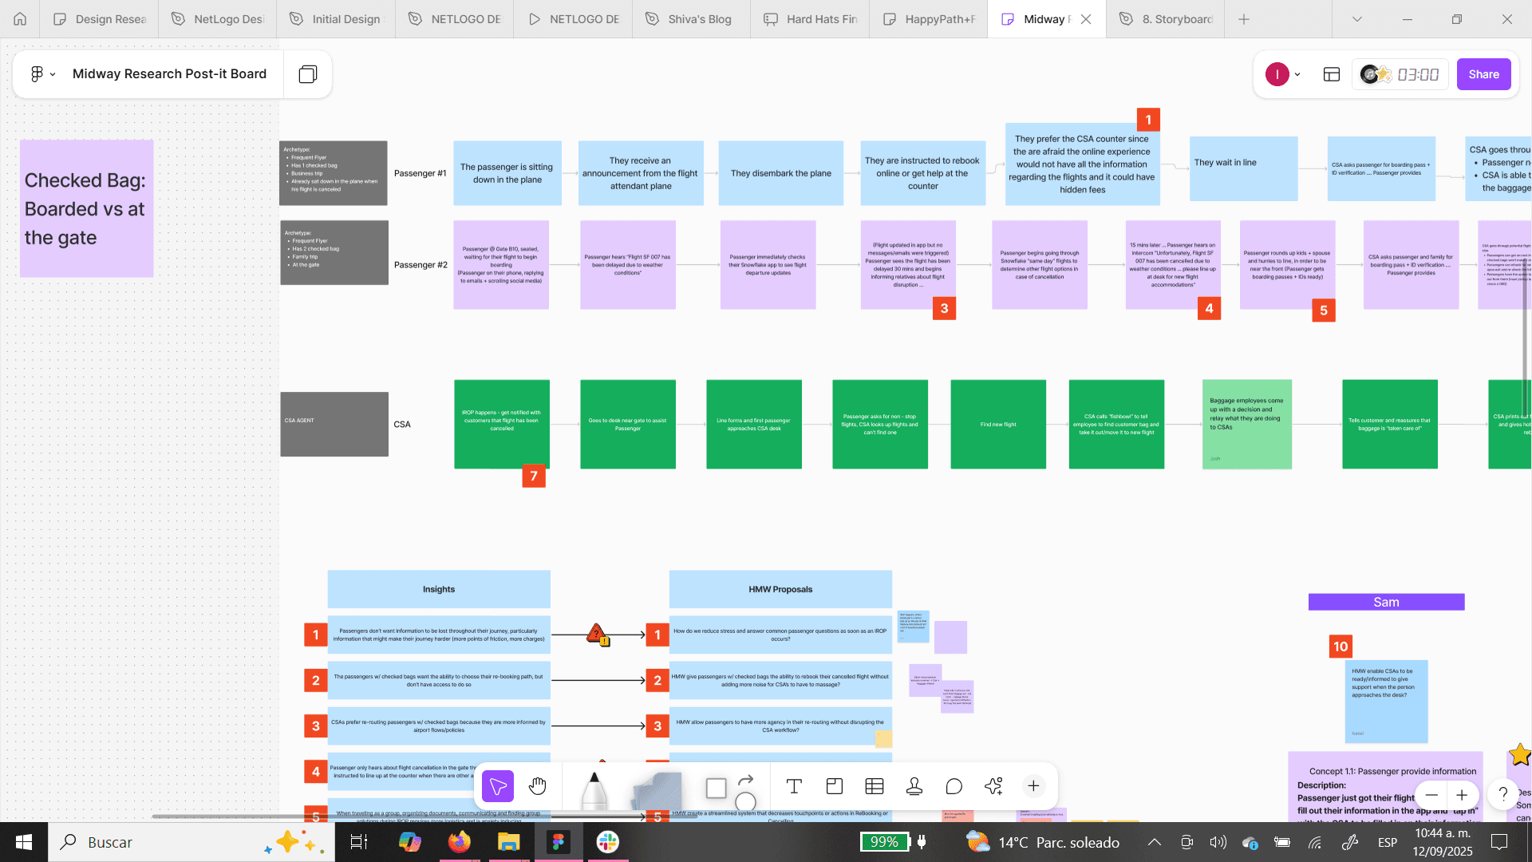Click the Share button

point(1483,74)
